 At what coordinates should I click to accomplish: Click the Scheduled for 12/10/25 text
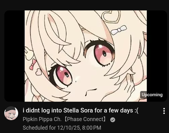tap(51, 128)
